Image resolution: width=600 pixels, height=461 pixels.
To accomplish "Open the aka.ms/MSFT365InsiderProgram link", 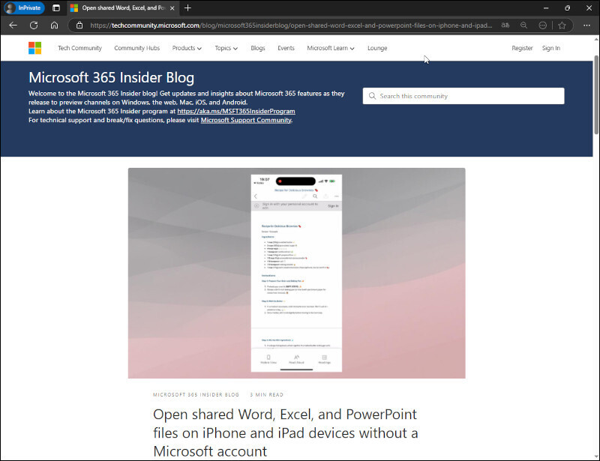I will (x=236, y=112).
